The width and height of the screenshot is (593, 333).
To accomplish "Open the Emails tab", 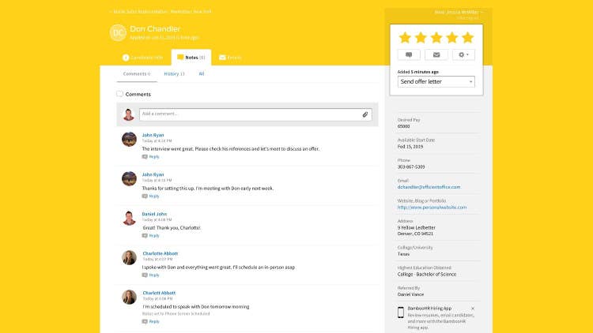I will pyautogui.click(x=230, y=58).
